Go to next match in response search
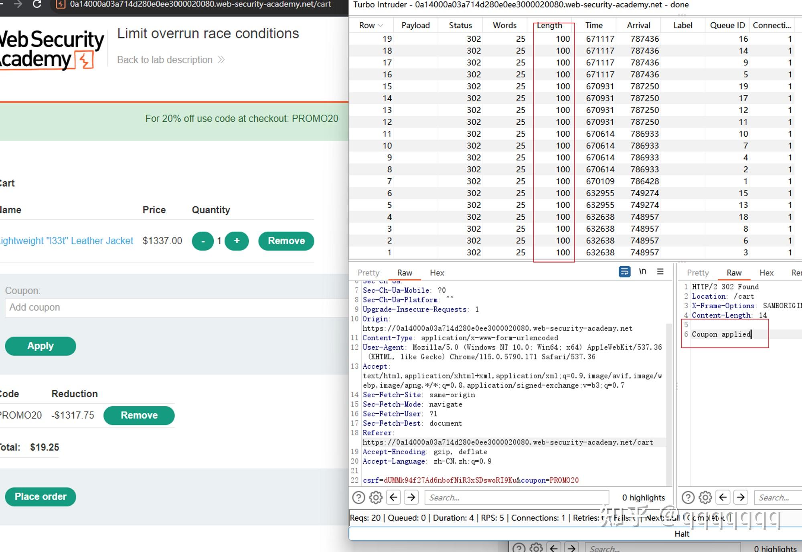The image size is (802, 552). [x=741, y=497]
